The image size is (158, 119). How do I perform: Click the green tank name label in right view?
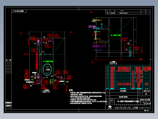pyautogui.click(x=115, y=35)
